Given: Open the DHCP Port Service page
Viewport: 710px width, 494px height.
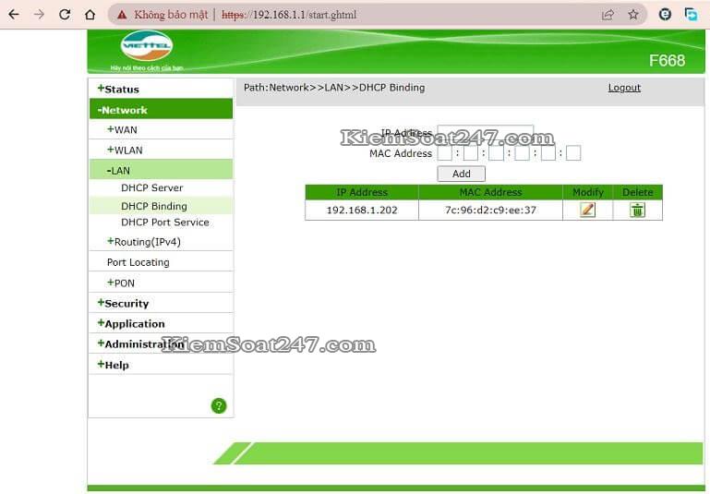Looking at the screenshot, I should point(164,223).
